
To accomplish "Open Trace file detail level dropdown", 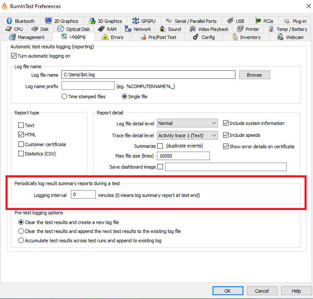I will tap(187, 136).
